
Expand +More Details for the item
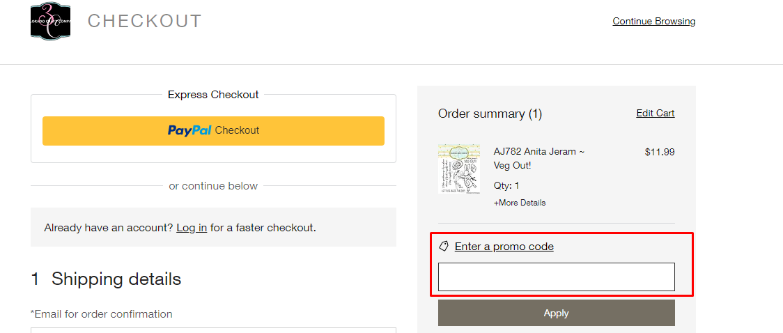(x=520, y=203)
